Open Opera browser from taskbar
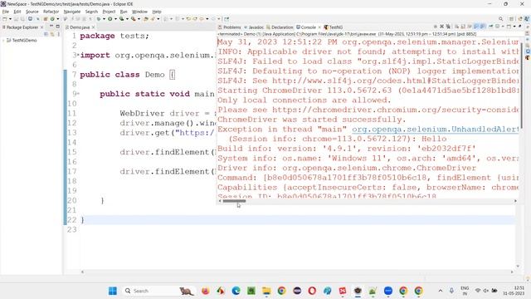Viewport: 531px width, 299px height. 312,291
